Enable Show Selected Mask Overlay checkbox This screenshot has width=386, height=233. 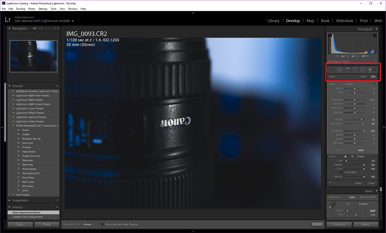tap(102, 224)
